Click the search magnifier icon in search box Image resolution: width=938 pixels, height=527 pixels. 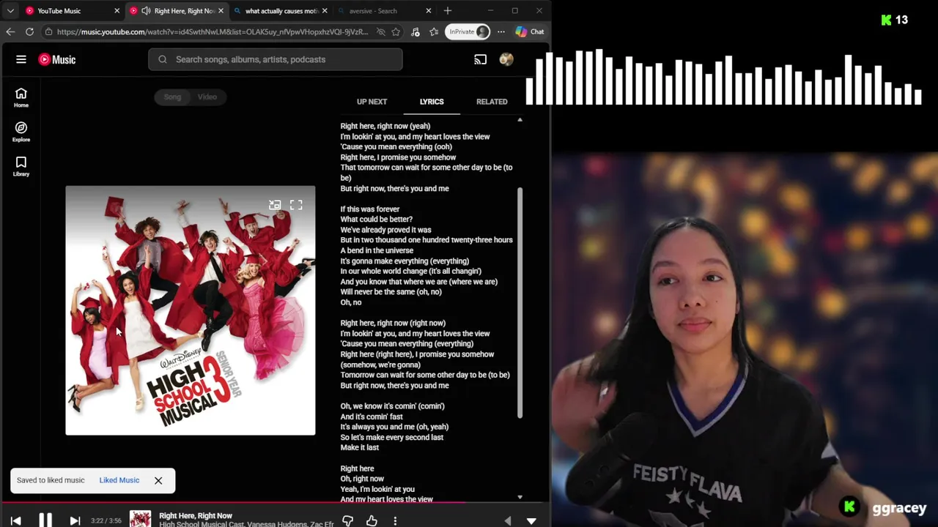coord(163,59)
